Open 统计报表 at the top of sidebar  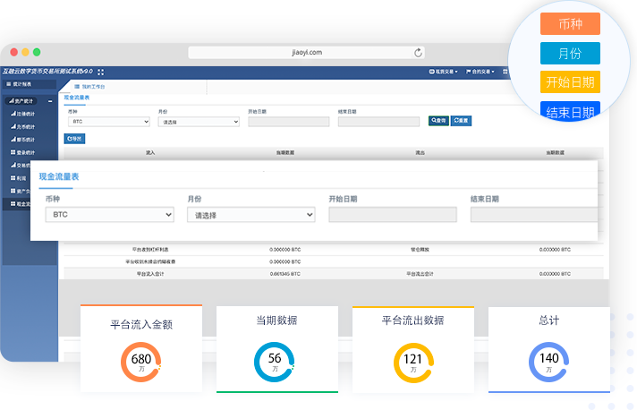click(21, 83)
